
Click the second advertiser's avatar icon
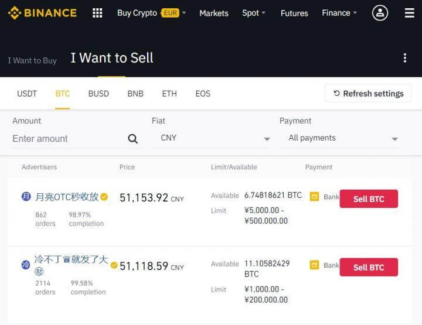(26, 265)
